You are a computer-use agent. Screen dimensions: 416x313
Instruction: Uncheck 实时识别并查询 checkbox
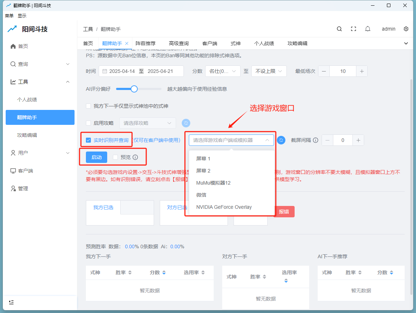point(88,140)
